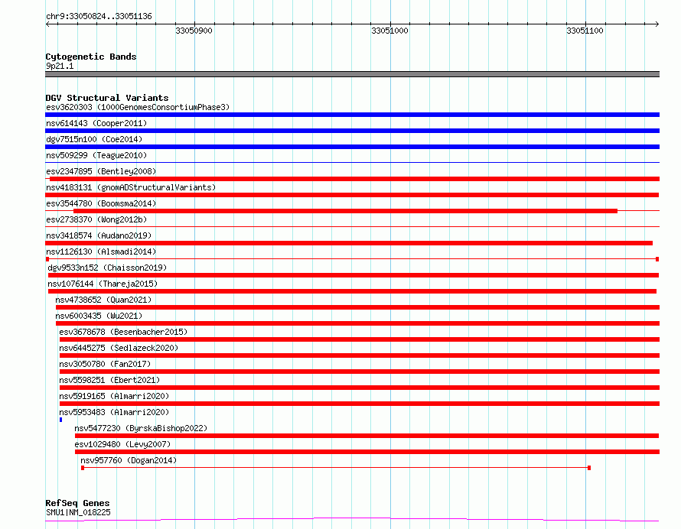
Task: Click red bar of esv1029480 (Levy2007)
Action: (x=367, y=452)
